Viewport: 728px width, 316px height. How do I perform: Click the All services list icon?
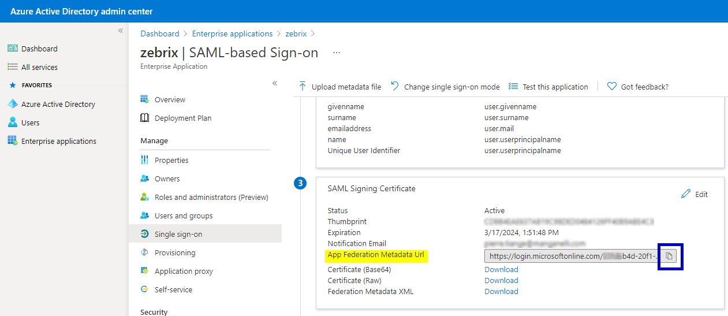(13, 67)
